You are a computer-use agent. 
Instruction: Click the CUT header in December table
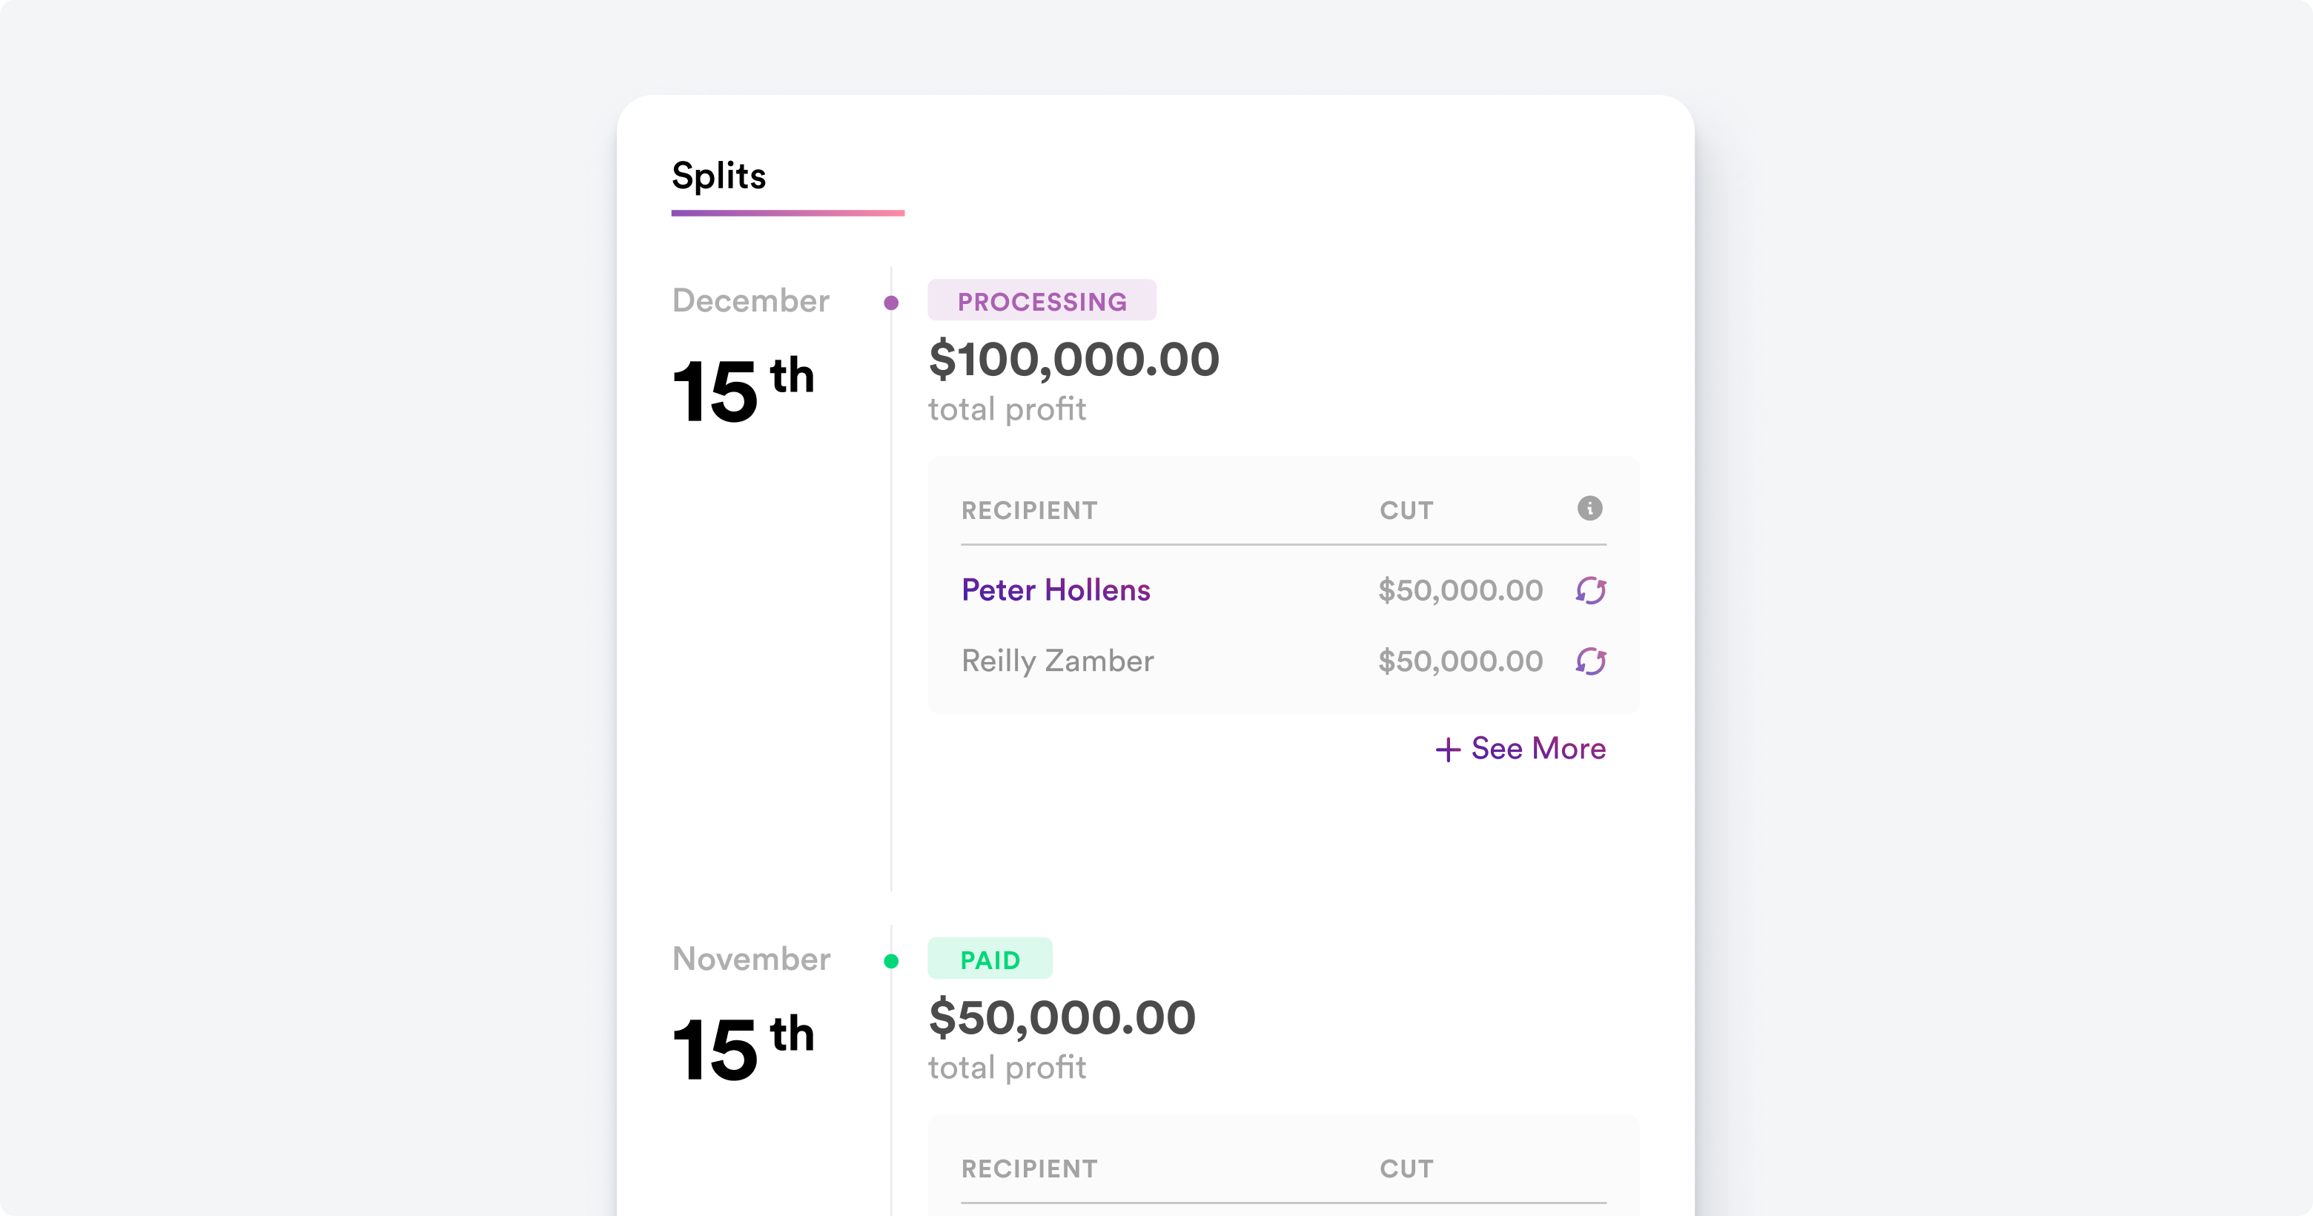tap(1406, 510)
